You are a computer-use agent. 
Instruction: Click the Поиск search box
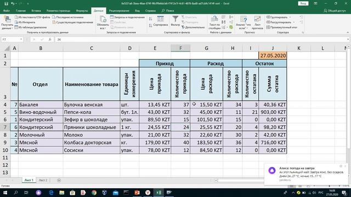(x=168, y=11)
